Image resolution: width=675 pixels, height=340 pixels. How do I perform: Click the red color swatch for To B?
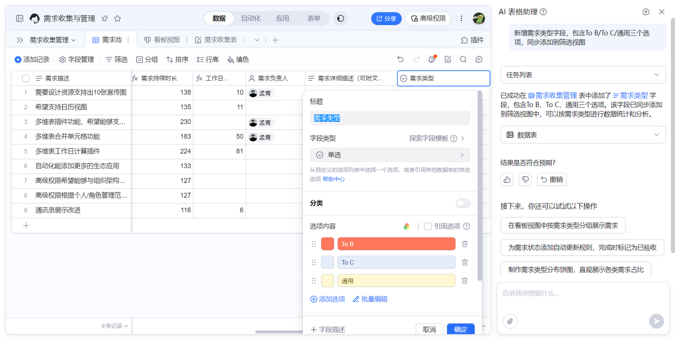pos(327,244)
